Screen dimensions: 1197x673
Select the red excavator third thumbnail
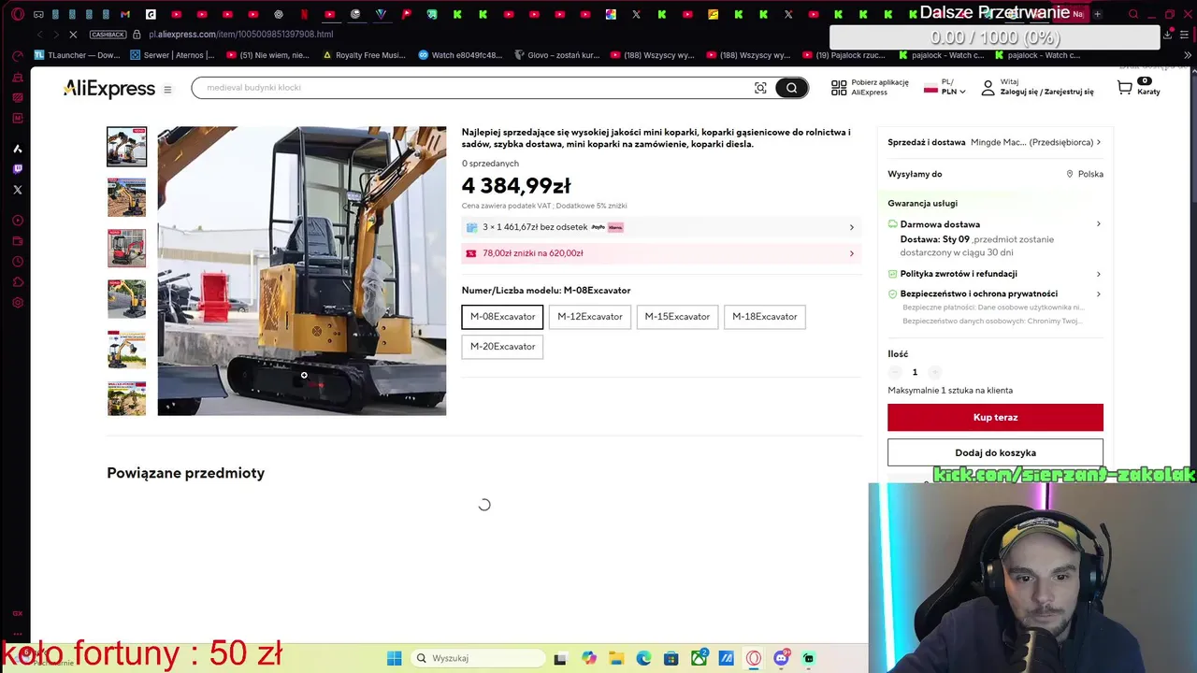(x=126, y=248)
